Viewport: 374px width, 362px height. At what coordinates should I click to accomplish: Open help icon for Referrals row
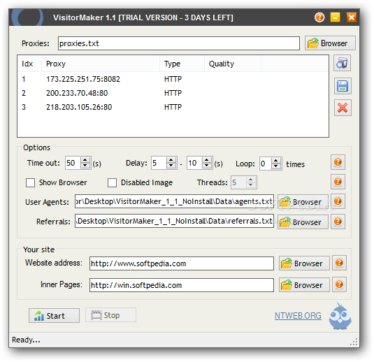pyautogui.click(x=338, y=222)
